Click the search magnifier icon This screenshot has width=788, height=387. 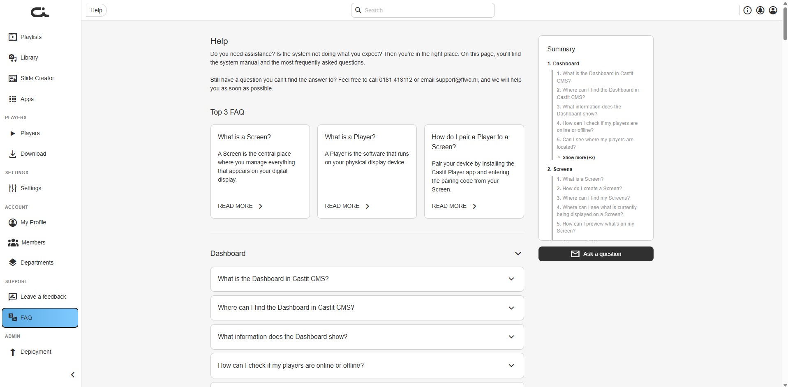pos(358,10)
